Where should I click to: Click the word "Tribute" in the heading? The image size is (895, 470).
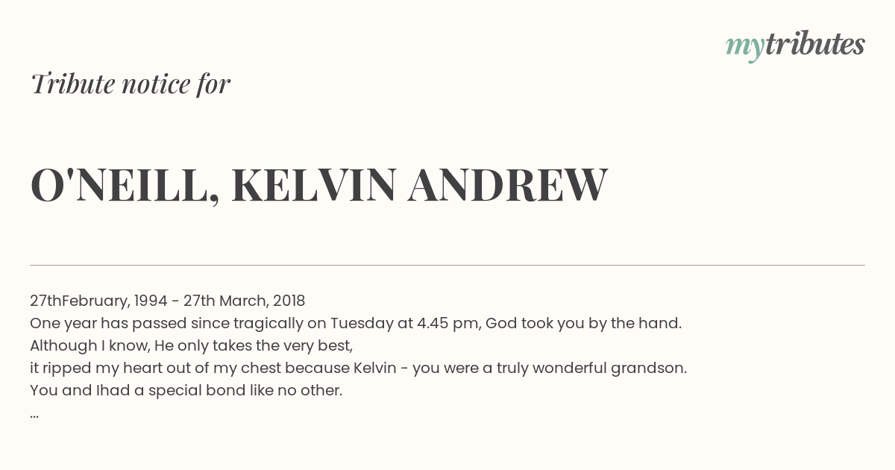coord(72,84)
